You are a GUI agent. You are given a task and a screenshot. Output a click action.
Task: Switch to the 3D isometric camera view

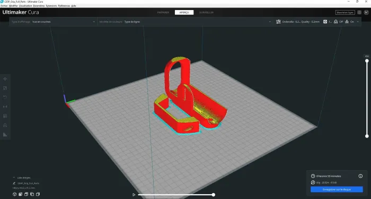tap(15, 194)
